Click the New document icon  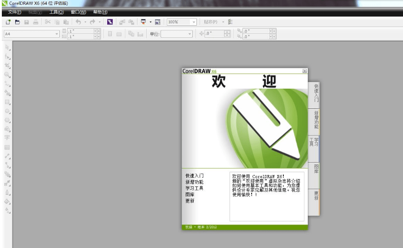click(8, 22)
